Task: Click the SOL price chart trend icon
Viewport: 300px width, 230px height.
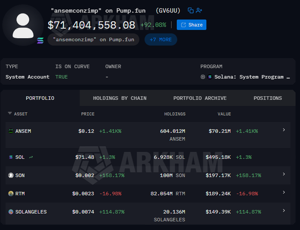Action: 31,157
